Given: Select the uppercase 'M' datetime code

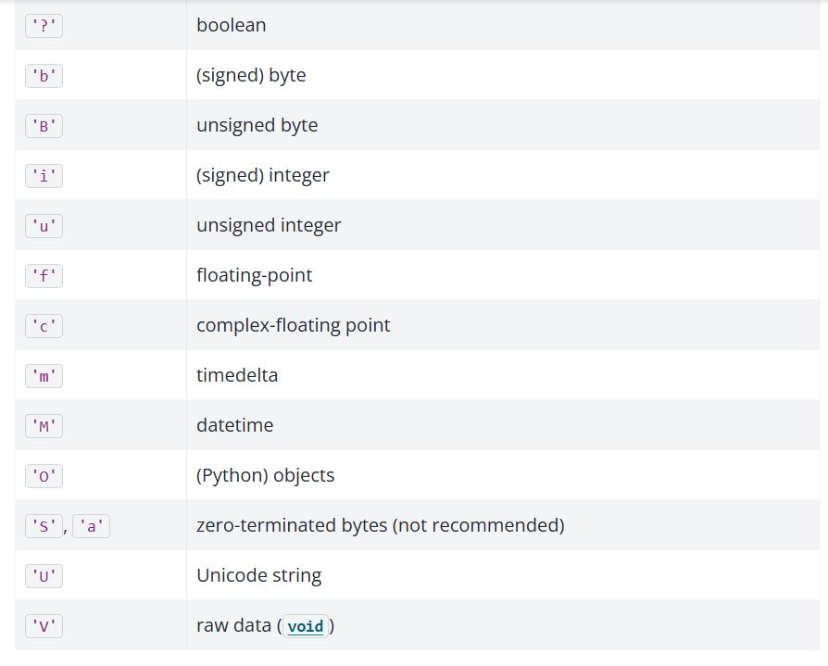Looking at the screenshot, I should pos(44,426).
